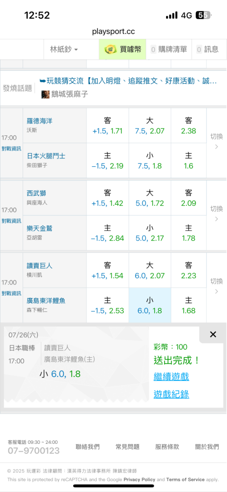Tap the 亞胡雷 pitcher name
This screenshot has height=492, width=227.
click(x=34, y=238)
